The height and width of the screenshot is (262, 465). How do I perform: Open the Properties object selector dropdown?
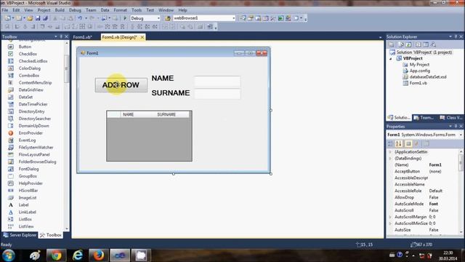click(461, 135)
